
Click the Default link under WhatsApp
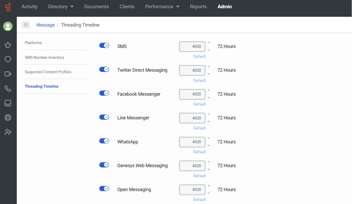point(199,152)
